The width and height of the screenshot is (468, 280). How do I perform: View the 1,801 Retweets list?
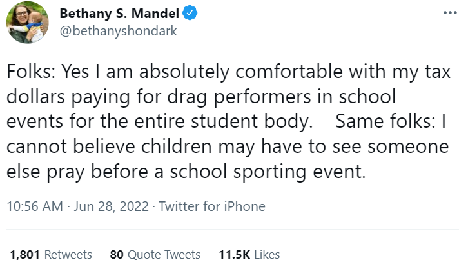[x=51, y=254]
